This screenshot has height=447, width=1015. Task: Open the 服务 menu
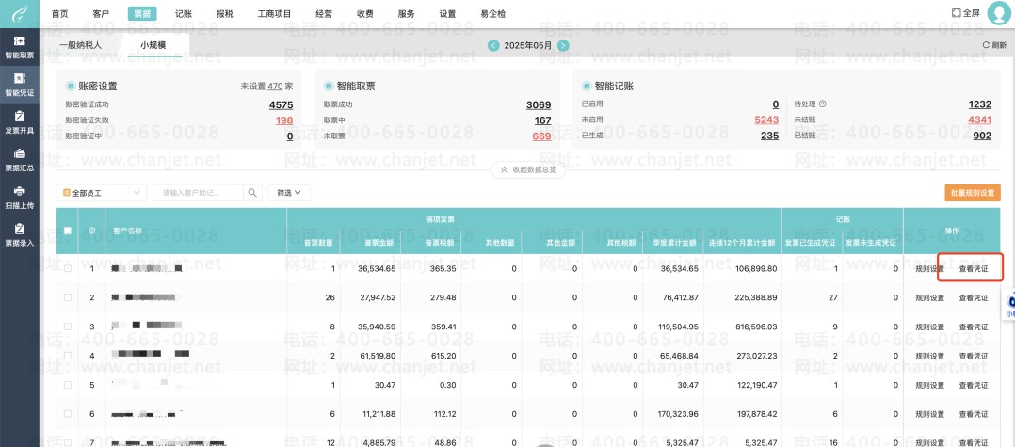point(407,13)
